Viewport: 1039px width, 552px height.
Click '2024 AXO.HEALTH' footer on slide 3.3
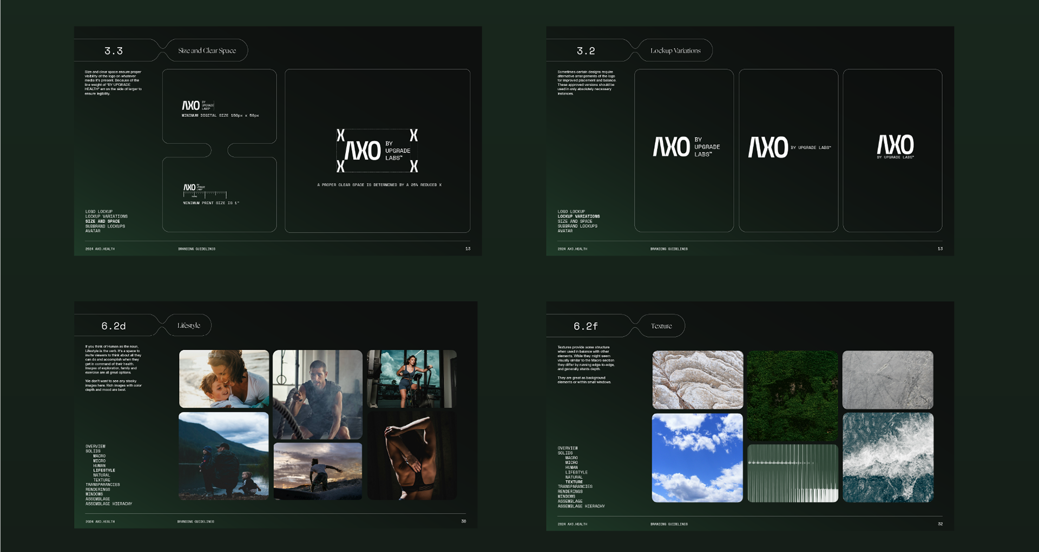[x=100, y=249]
